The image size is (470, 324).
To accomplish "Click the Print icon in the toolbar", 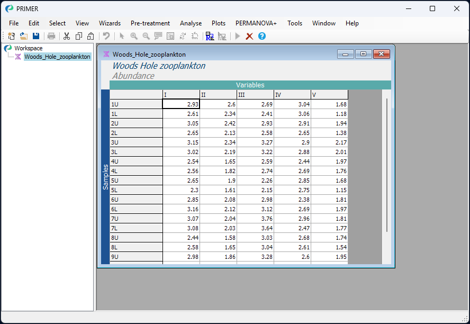I will coord(51,36).
